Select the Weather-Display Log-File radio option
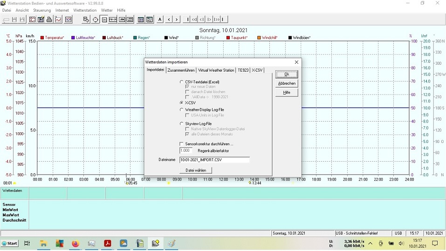The width and height of the screenshot is (446, 251). pyautogui.click(x=182, y=109)
